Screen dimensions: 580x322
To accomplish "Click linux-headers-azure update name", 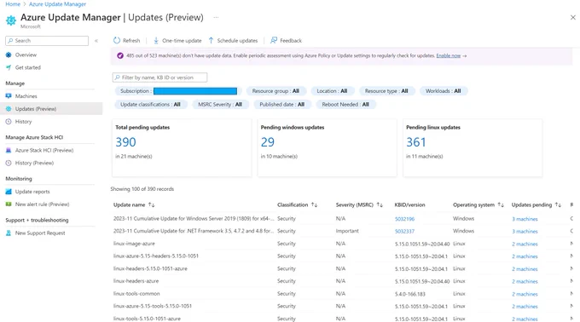I will (x=136, y=281).
